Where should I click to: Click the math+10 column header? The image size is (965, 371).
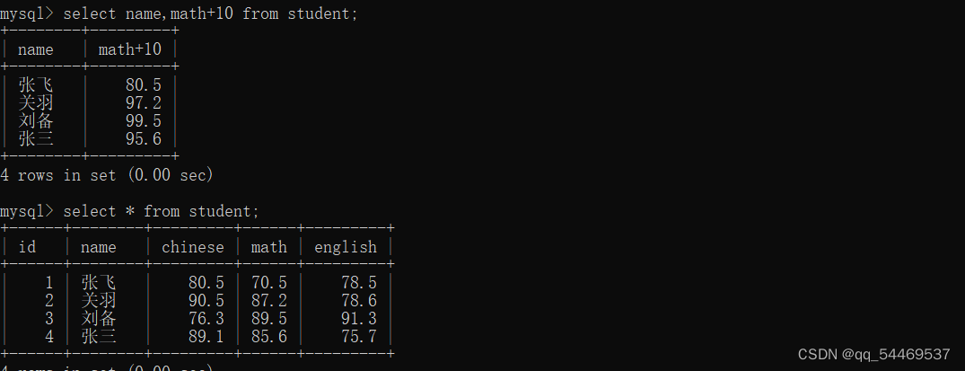[x=129, y=49]
